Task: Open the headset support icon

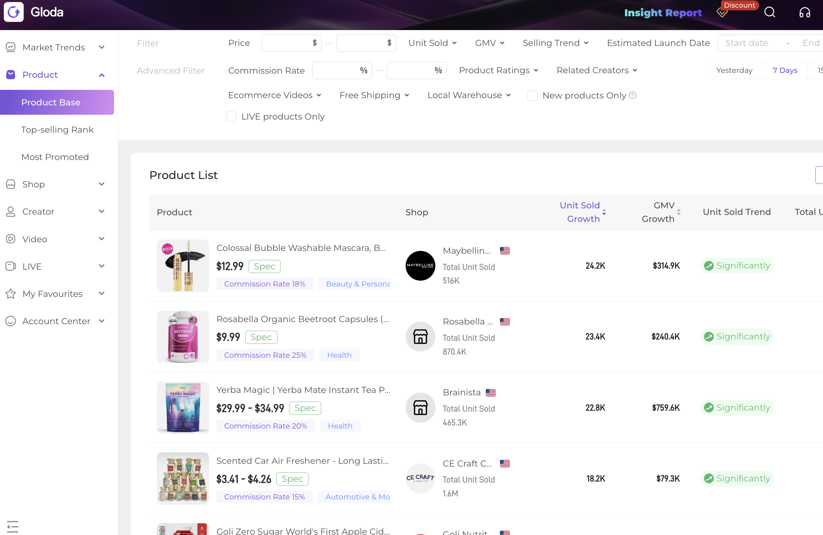Action: click(805, 12)
